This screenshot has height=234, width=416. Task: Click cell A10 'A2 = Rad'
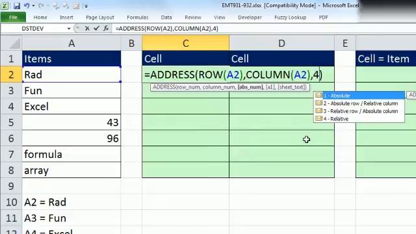pyautogui.click(x=71, y=202)
